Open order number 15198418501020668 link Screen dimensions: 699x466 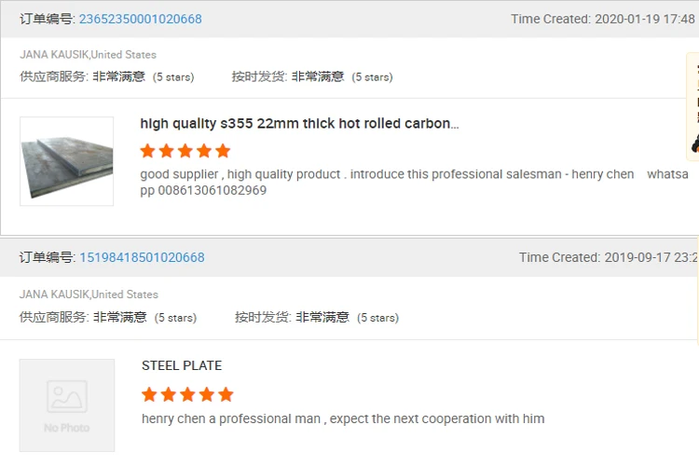click(142, 257)
